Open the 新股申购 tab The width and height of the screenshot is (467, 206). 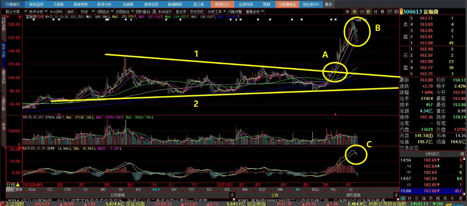point(80,4)
